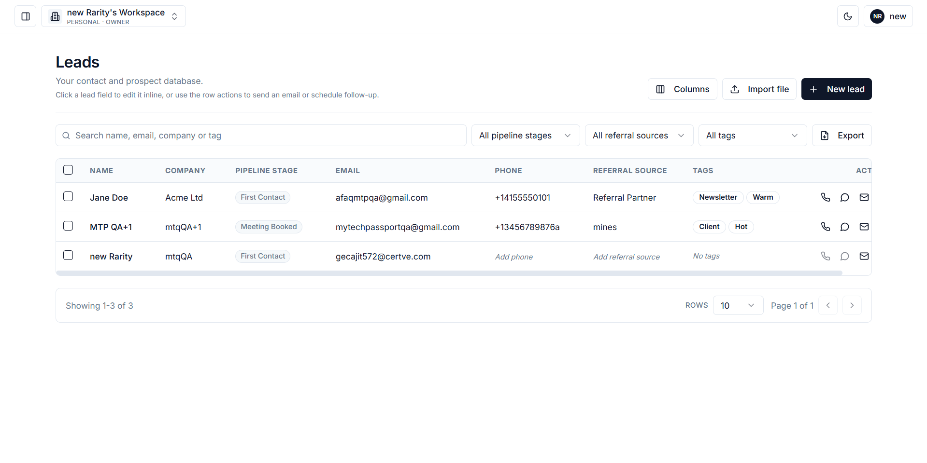Click the EMAIL column header
Screen dimensions: 927x463
point(348,171)
